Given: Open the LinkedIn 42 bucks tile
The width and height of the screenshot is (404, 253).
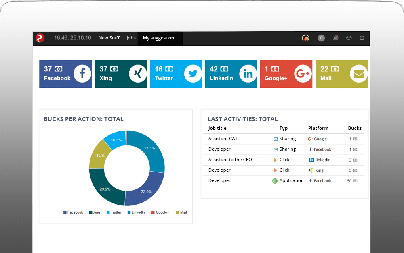Looking at the screenshot, I should pos(231,74).
